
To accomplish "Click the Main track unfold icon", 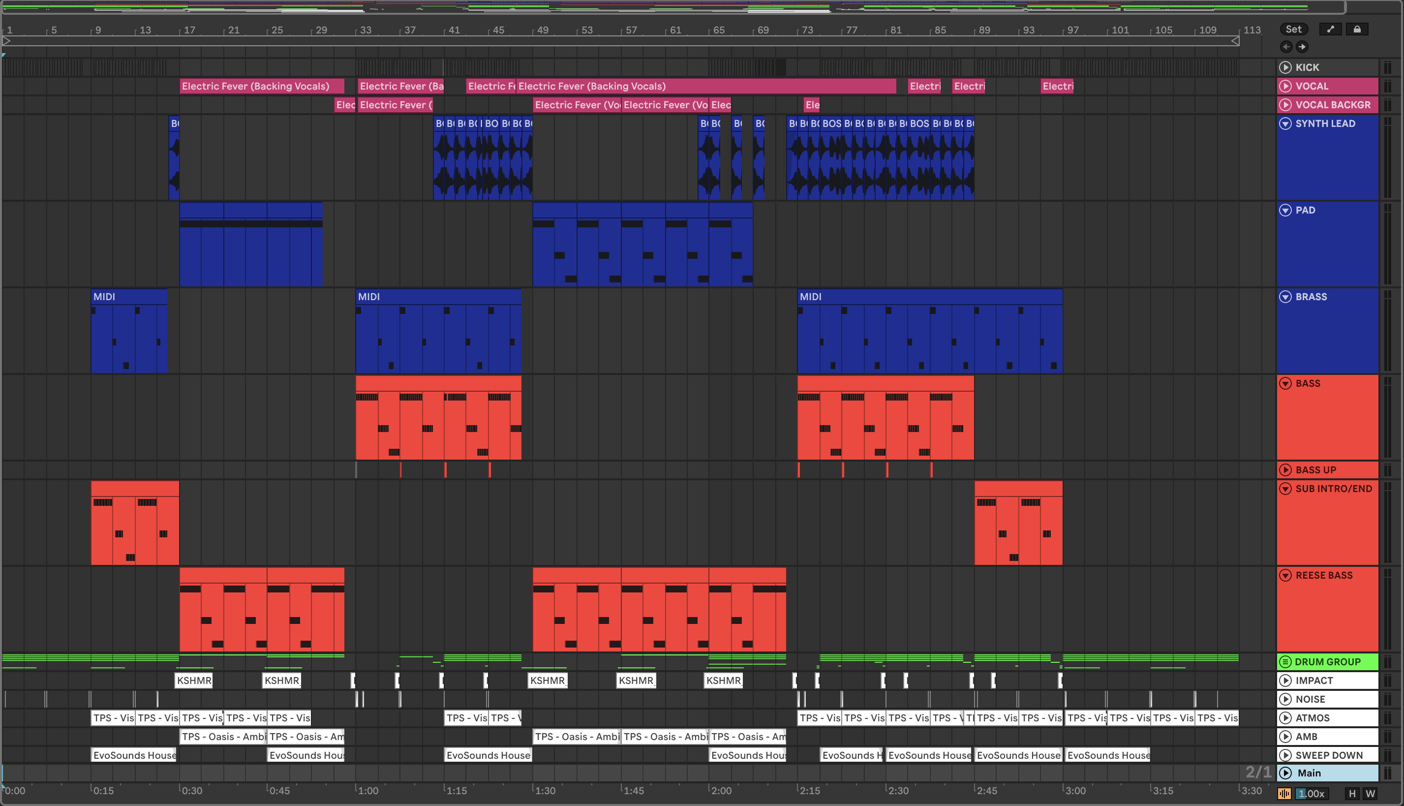I will [1285, 774].
